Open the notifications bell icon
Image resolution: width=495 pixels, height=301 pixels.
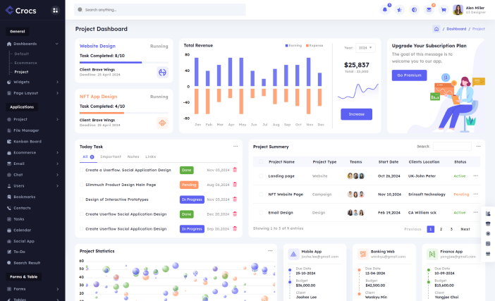point(385,10)
